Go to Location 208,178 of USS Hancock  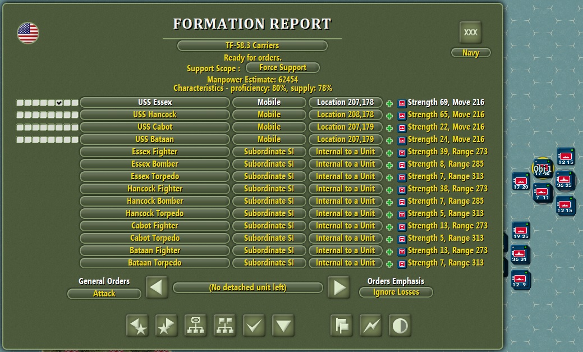click(346, 115)
